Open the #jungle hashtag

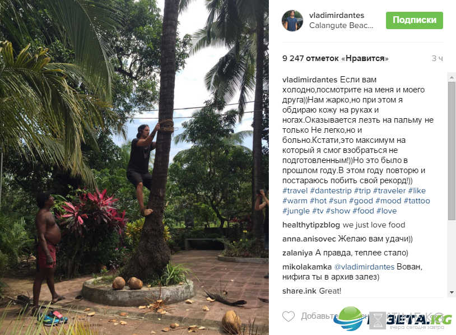[296, 211]
